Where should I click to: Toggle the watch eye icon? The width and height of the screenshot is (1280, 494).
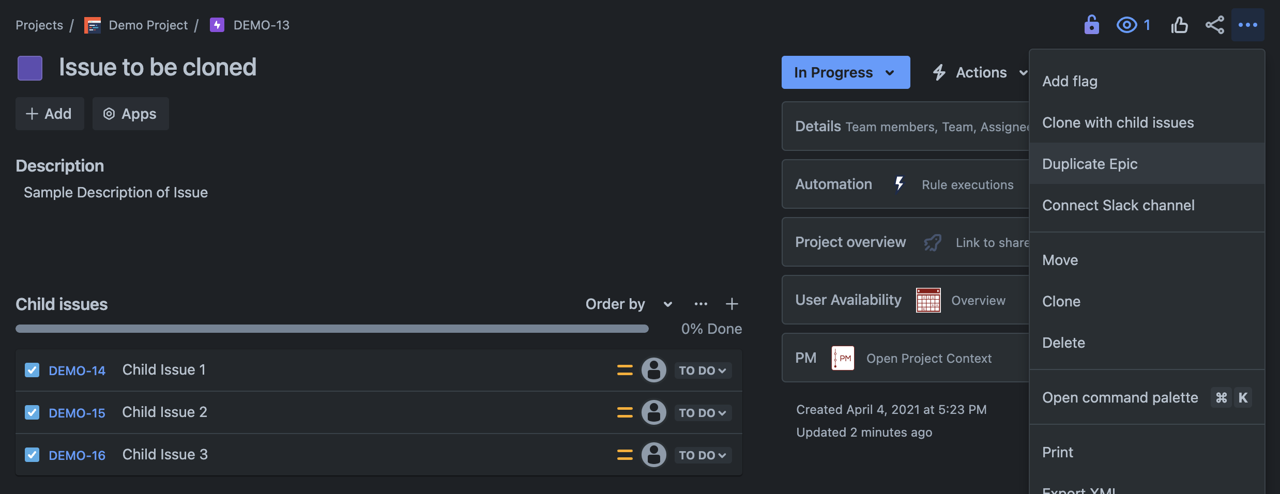(x=1127, y=25)
